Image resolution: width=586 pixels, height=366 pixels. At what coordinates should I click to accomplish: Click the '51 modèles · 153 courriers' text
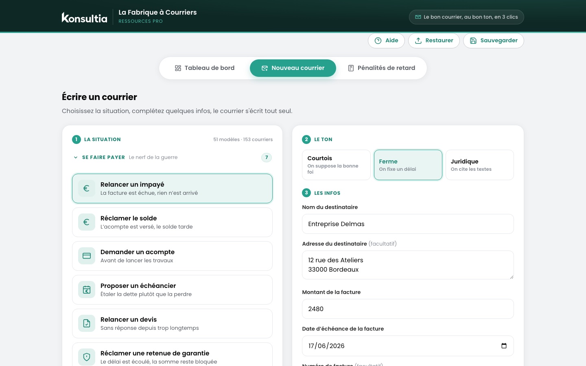243,139
